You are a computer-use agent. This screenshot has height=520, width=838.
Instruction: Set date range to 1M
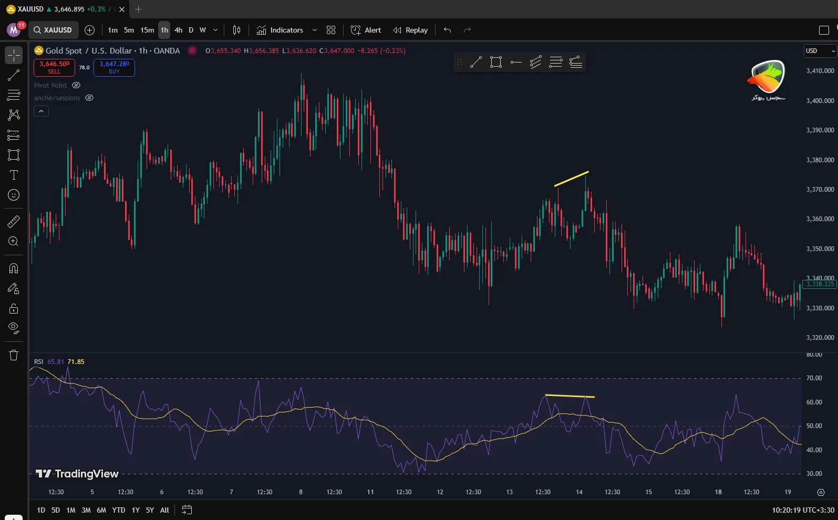pos(71,510)
